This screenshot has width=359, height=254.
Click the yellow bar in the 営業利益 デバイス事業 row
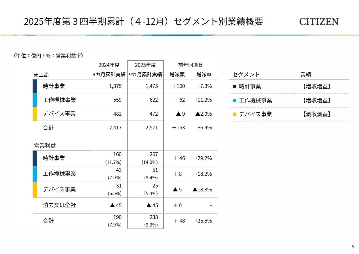(35, 189)
